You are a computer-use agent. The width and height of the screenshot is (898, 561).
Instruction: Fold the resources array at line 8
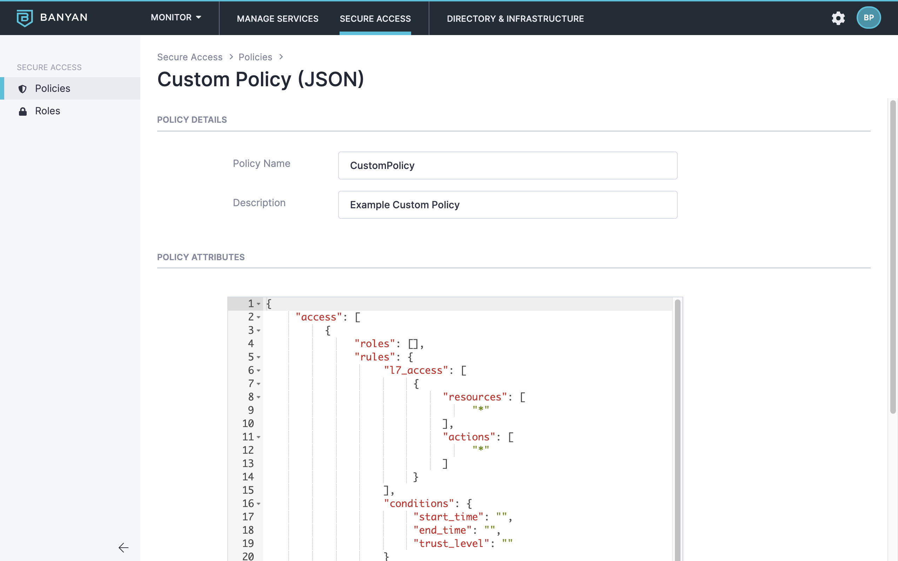(x=259, y=397)
